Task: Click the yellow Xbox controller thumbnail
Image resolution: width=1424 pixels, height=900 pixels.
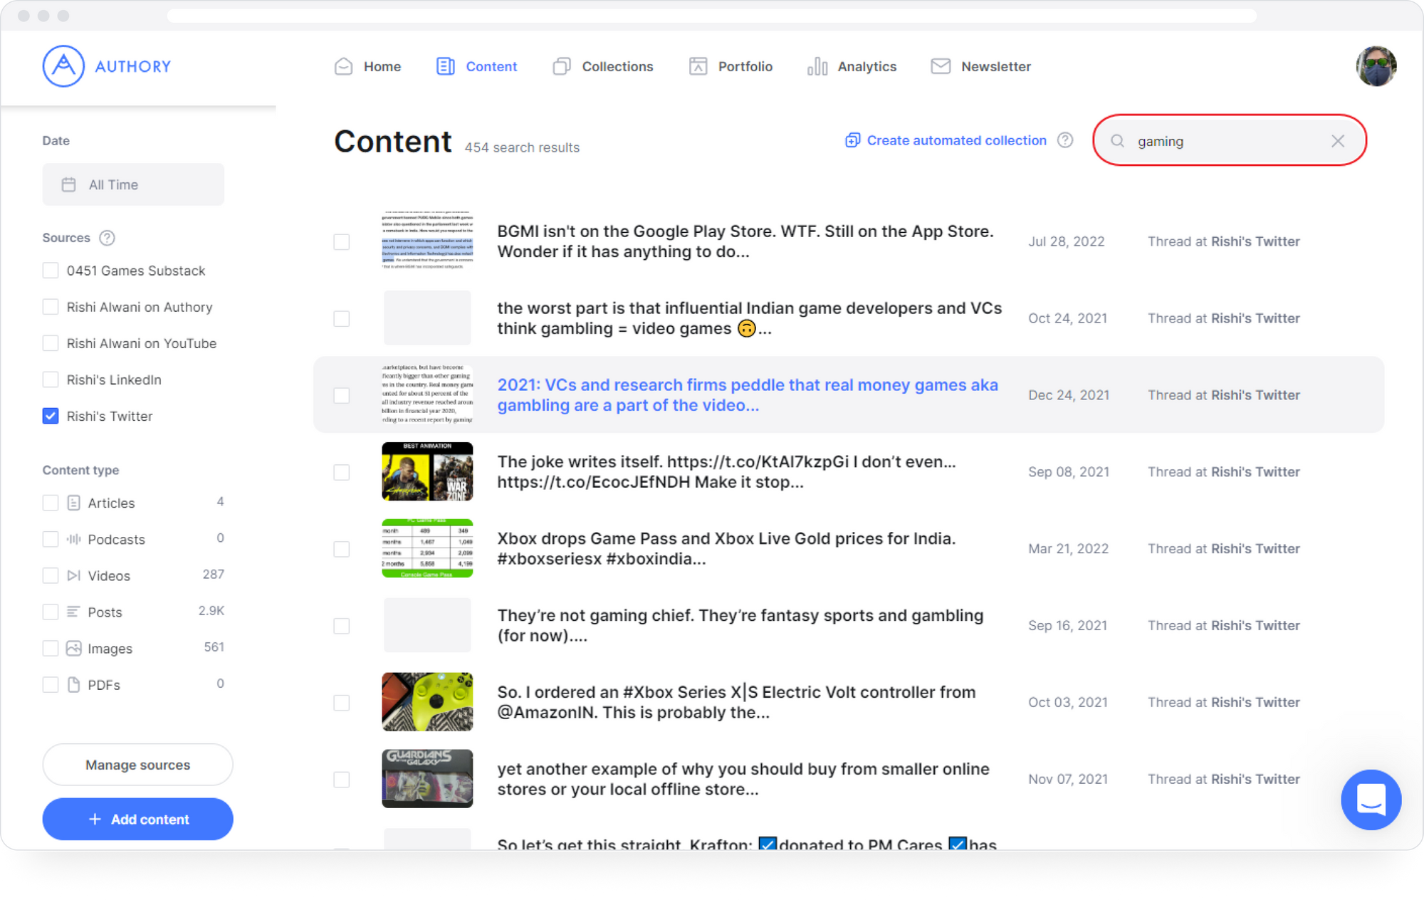Action: (427, 702)
